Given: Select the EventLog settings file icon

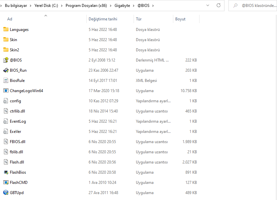Looking at the screenshot, I should pos(6,121).
